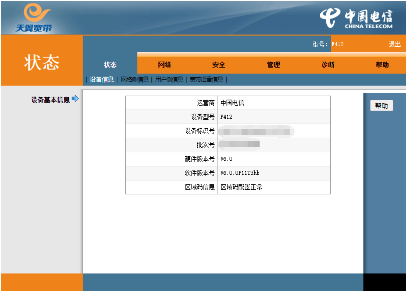The height and width of the screenshot is (292, 407).
Task: Click the 区域码配置正常 status text
Action: point(242,187)
